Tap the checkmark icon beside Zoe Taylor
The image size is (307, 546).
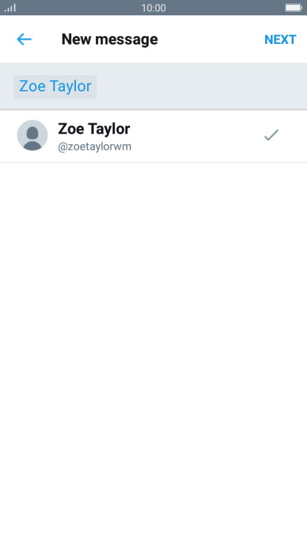[x=271, y=135]
